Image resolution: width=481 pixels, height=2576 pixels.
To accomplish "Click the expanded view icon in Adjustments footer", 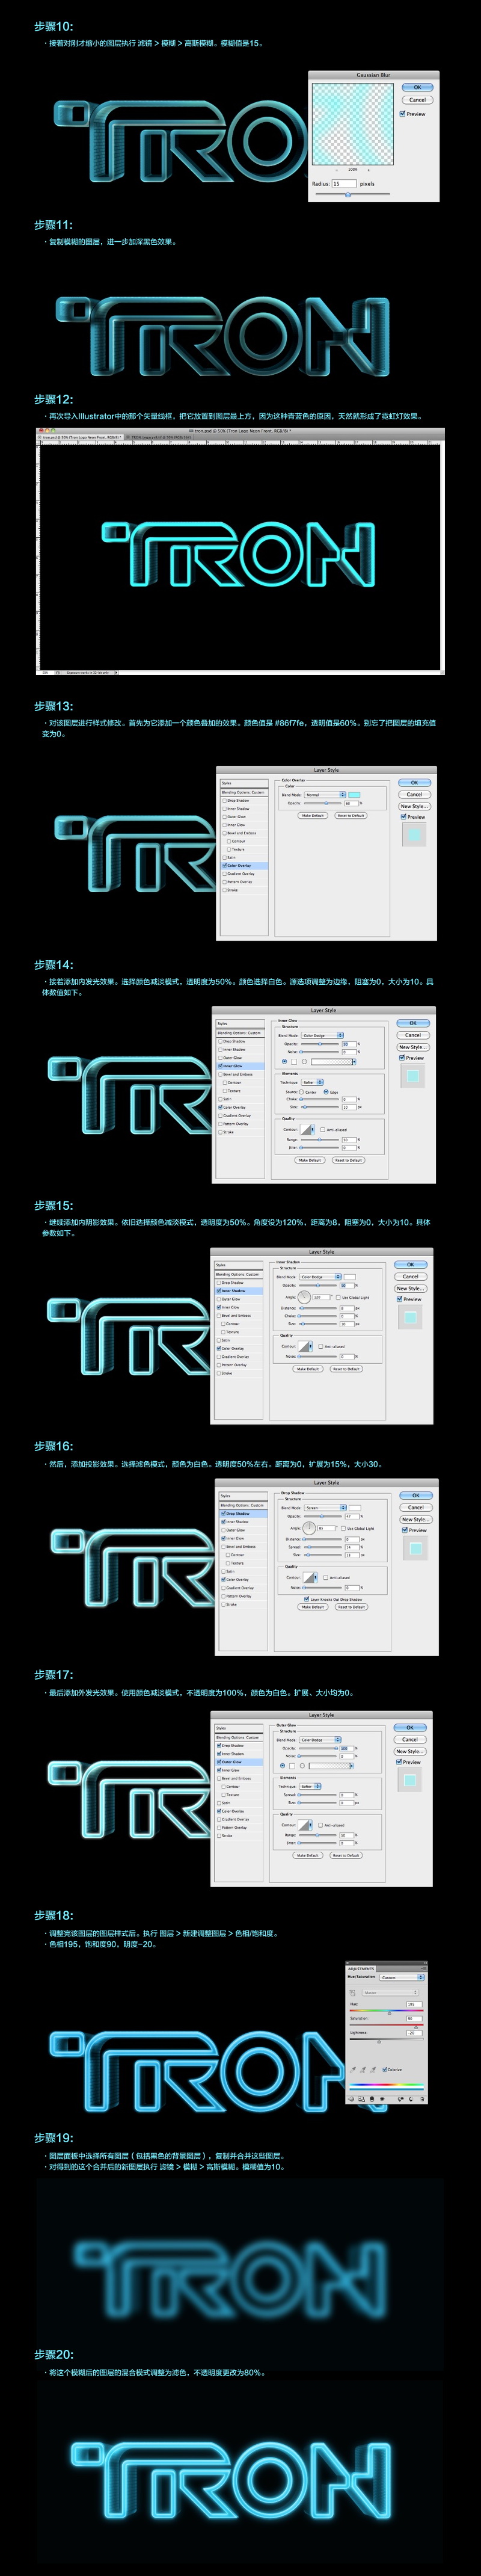I will pyautogui.click(x=362, y=2099).
